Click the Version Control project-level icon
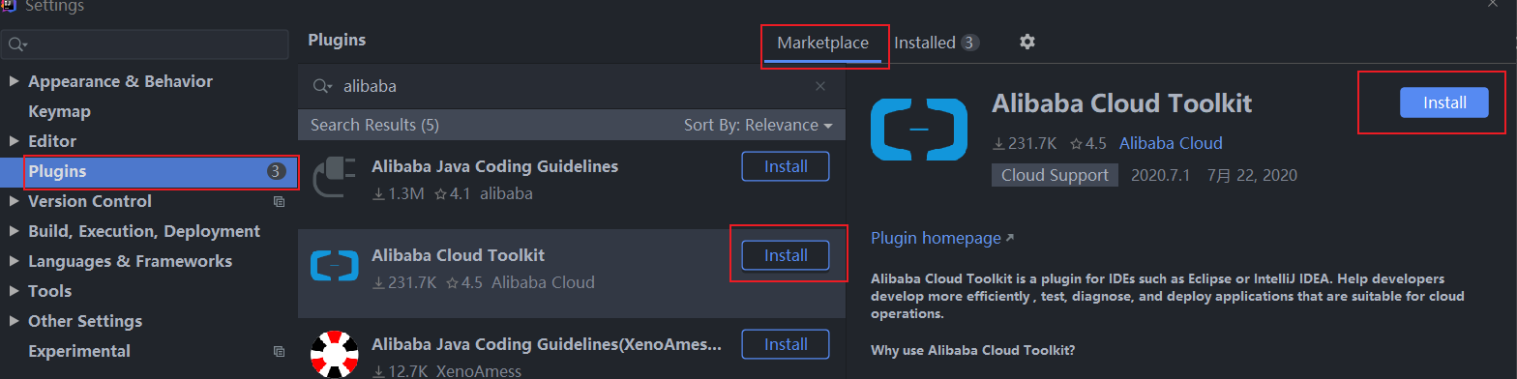The image size is (1517, 379). (279, 202)
